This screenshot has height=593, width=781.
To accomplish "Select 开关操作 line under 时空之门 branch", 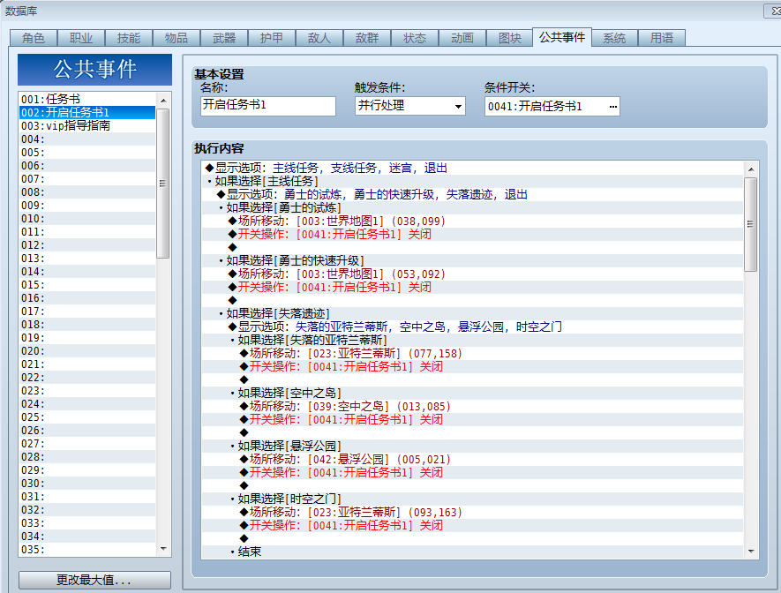I will click(x=472, y=526).
